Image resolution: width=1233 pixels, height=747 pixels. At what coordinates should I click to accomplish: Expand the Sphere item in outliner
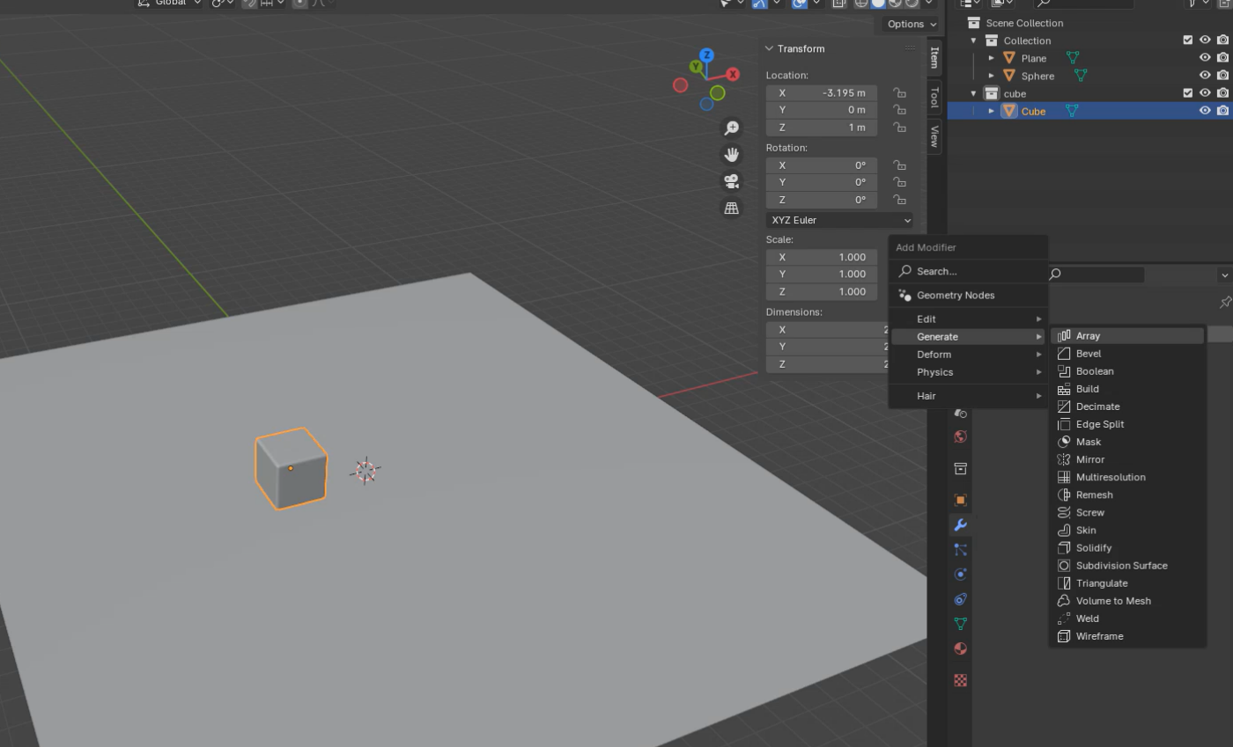pos(992,76)
